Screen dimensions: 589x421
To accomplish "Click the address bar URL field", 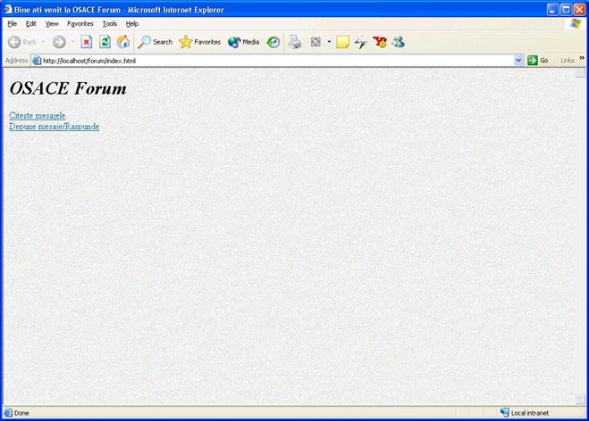I will pos(268,60).
